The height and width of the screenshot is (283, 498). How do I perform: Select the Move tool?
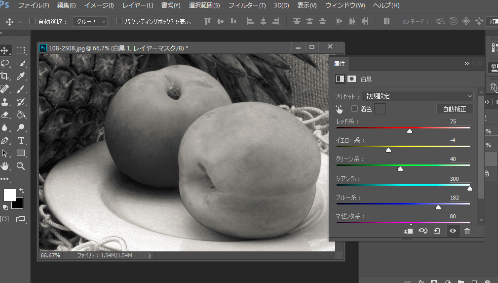(x=4, y=50)
